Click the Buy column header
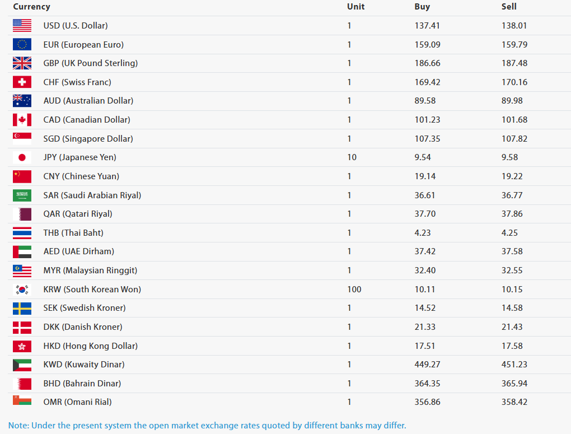Viewport: 571px width, 434px height. click(422, 7)
